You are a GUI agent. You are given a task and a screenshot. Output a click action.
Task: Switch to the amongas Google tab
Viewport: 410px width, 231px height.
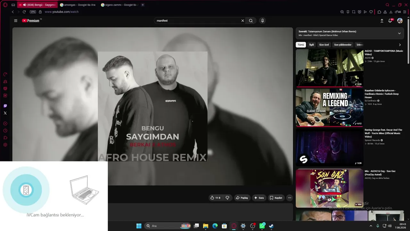tap(78, 5)
